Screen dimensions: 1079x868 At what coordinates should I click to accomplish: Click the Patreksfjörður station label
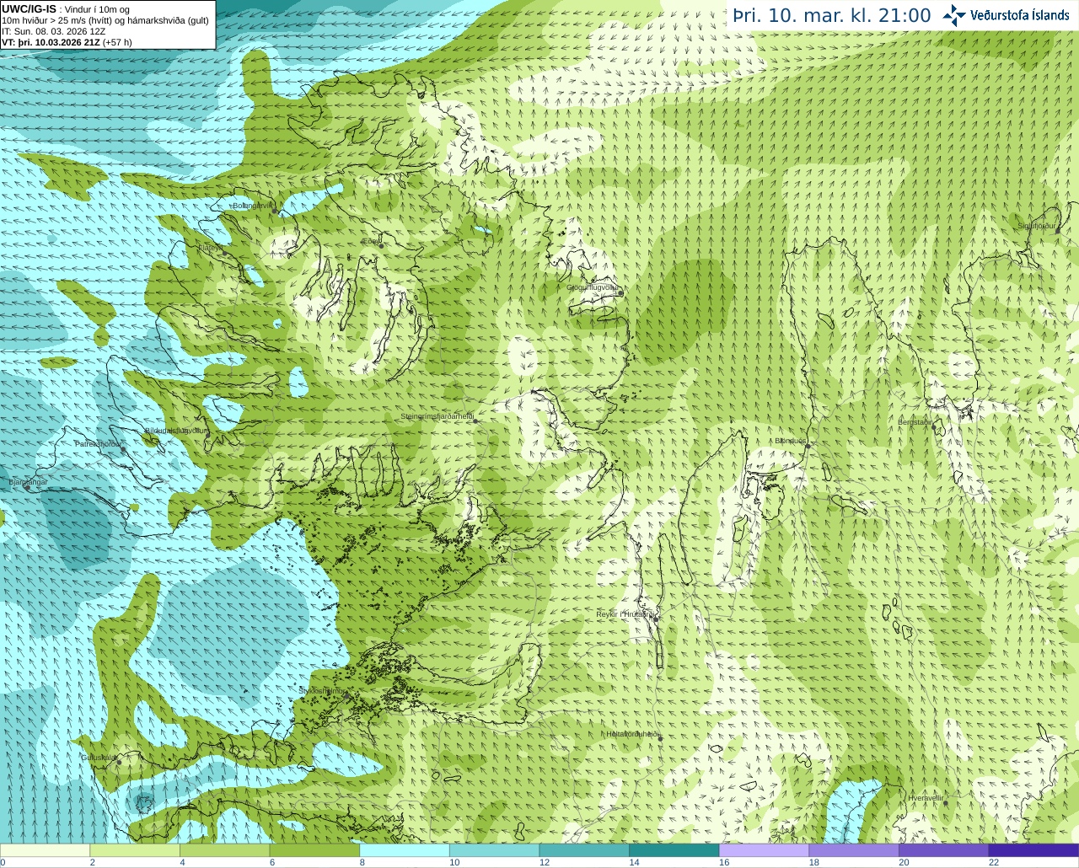pos(98,443)
